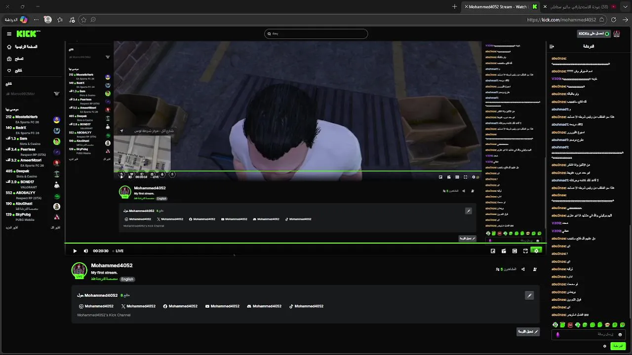Viewport: 632px width, 355px height.
Task: Open the Instagram Mohammed4052 link
Action: pyautogui.click(x=96, y=306)
